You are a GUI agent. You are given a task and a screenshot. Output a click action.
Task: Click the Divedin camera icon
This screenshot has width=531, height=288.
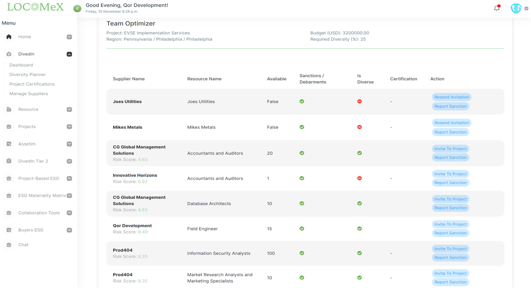click(8, 54)
